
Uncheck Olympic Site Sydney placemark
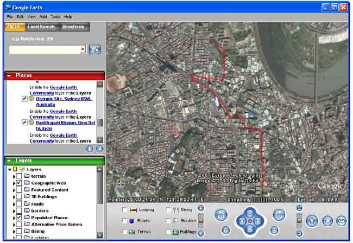[x=24, y=99]
